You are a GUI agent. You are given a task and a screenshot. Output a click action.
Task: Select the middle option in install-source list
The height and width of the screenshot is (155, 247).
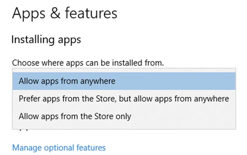click(x=123, y=99)
